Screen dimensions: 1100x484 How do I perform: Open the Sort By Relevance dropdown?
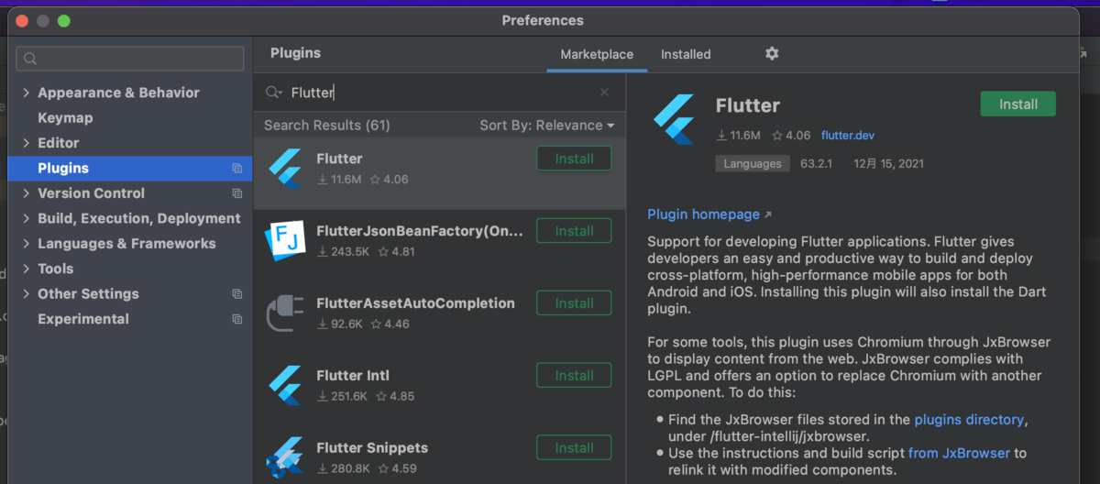546,126
